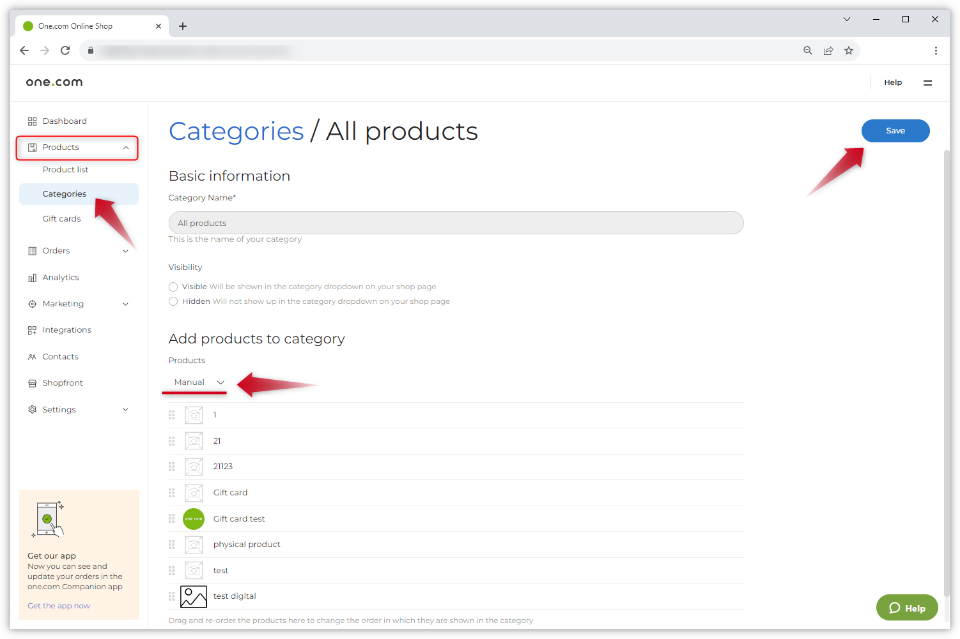Open Product list in sidebar
This screenshot has height=639, width=960.
pyautogui.click(x=65, y=170)
